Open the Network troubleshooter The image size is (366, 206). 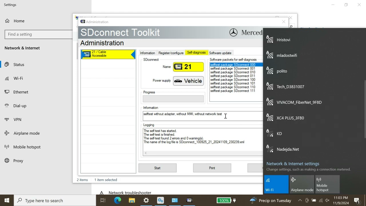130,193
